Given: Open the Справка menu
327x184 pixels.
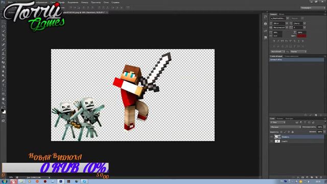Looking at the screenshot, I should [x=115, y=3].
